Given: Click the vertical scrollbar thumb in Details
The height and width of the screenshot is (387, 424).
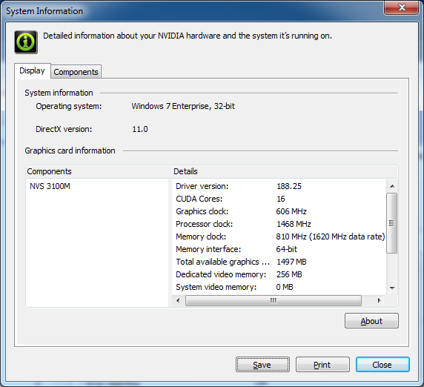Looking at the screenshot, I should [x=392, y=223].
